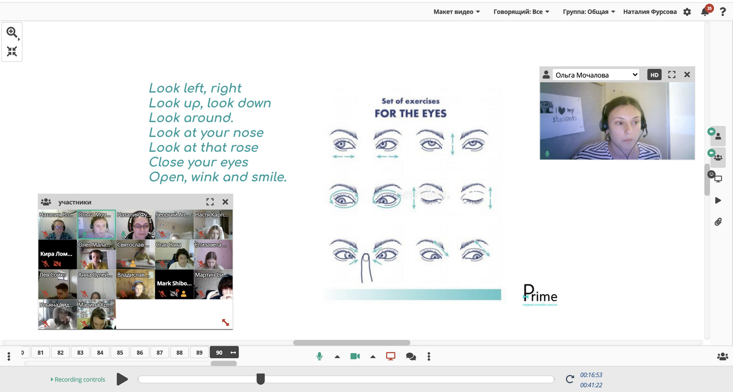The height and width of the screenshot is (392, 733).
Task: Open the Макет видео dropdown menu
Action: [x=456, y=12]
